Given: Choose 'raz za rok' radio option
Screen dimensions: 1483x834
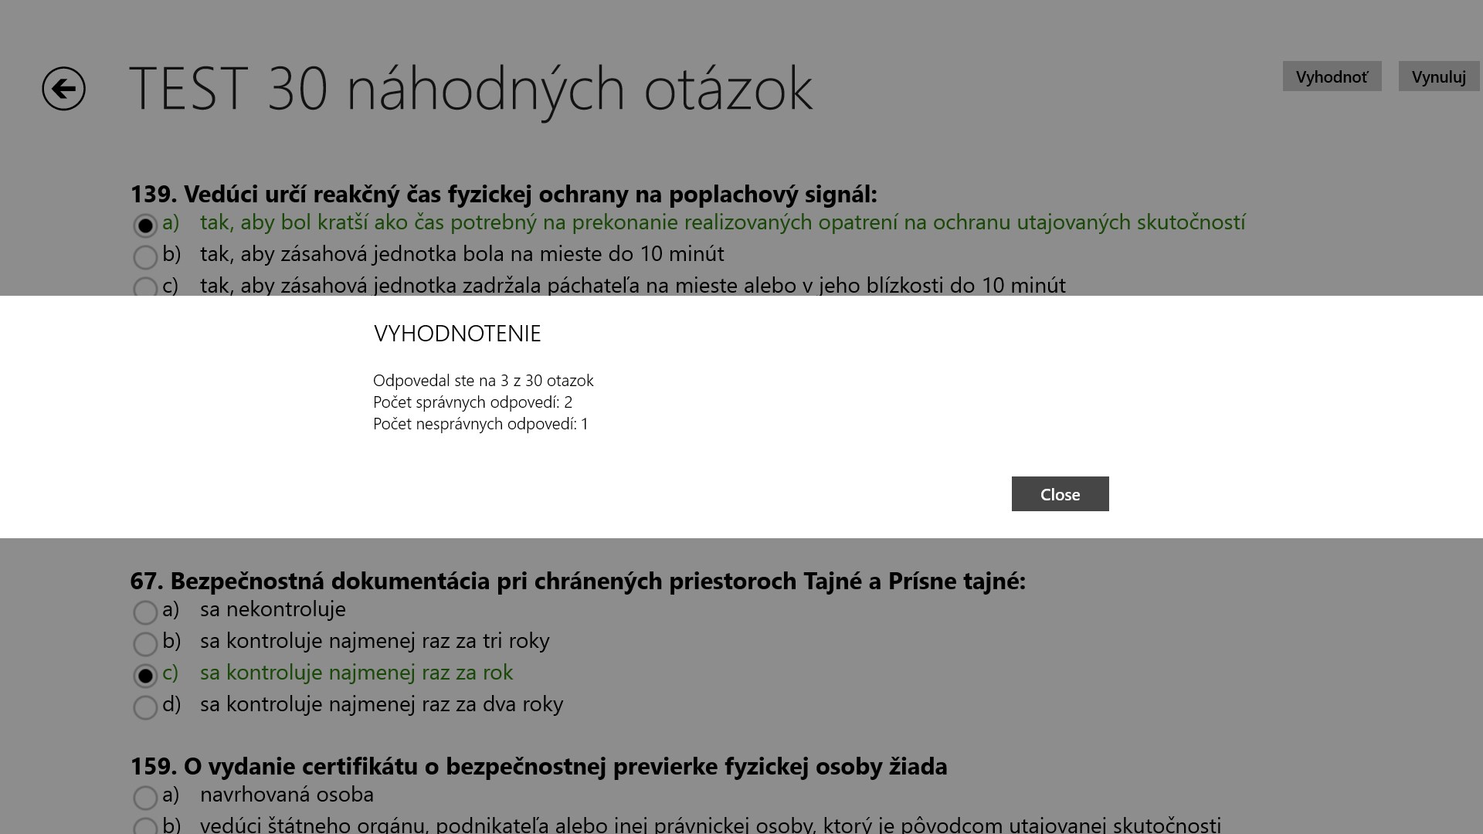Looking at the screenshot, I should point(145,676).
